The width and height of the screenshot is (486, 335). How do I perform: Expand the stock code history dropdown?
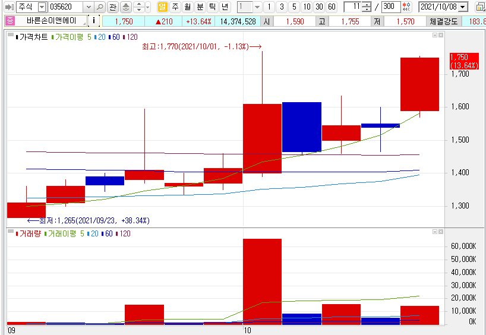tap(89, 7)
